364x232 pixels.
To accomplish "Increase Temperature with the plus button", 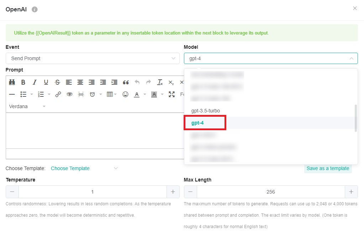I will click(173, 192).
